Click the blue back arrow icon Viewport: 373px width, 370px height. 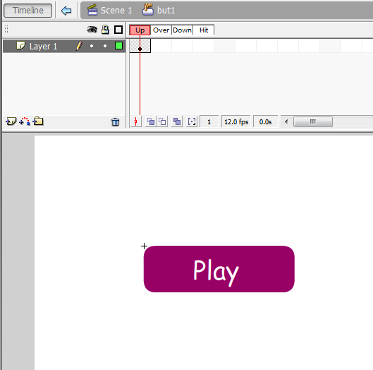[66, 11]
